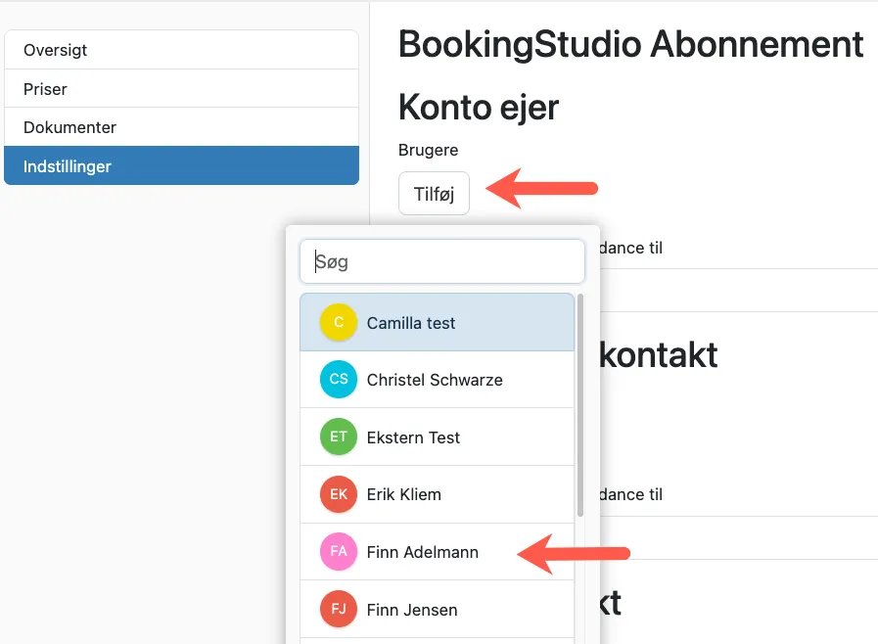Select Finn Jensen from the user list

click(411, 609)
